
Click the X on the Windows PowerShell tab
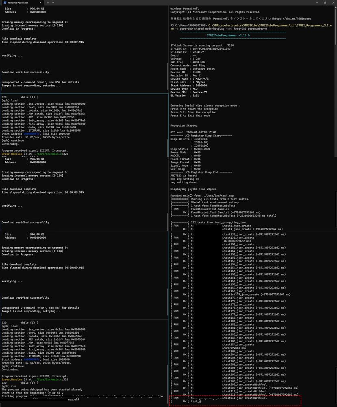point(39,3)
